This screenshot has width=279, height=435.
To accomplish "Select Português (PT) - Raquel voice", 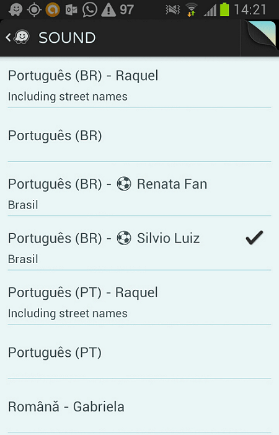I will 139,297.
